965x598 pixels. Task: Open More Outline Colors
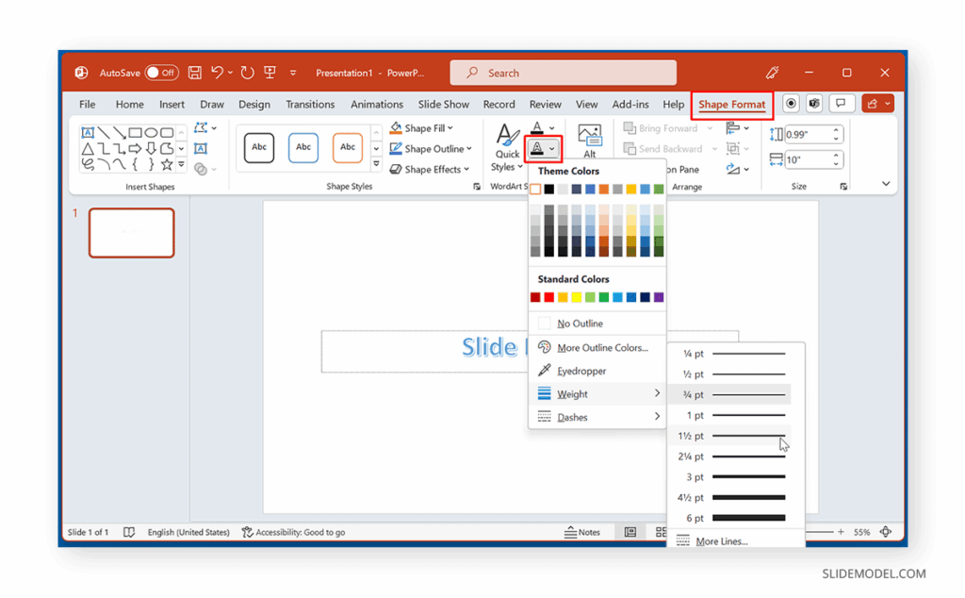(x=597, y=347)
